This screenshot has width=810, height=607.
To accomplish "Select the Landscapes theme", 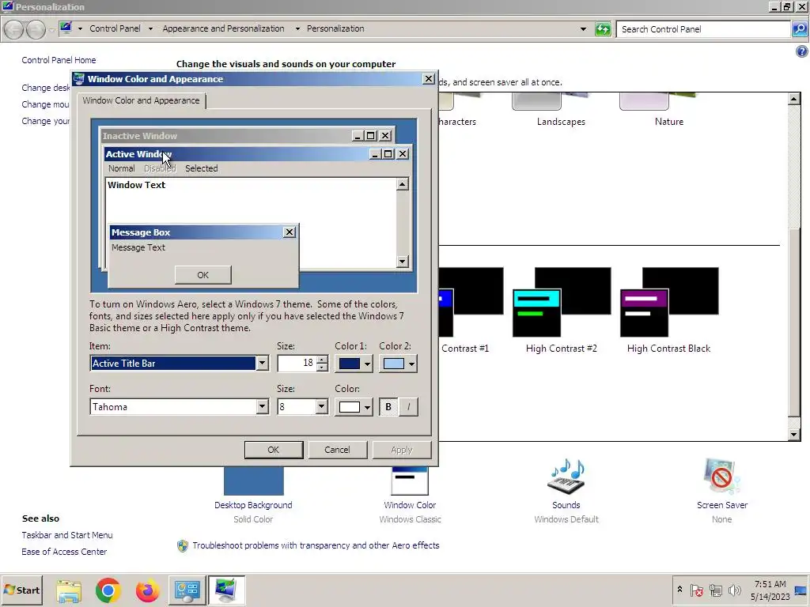I will [x=561, y=111].
